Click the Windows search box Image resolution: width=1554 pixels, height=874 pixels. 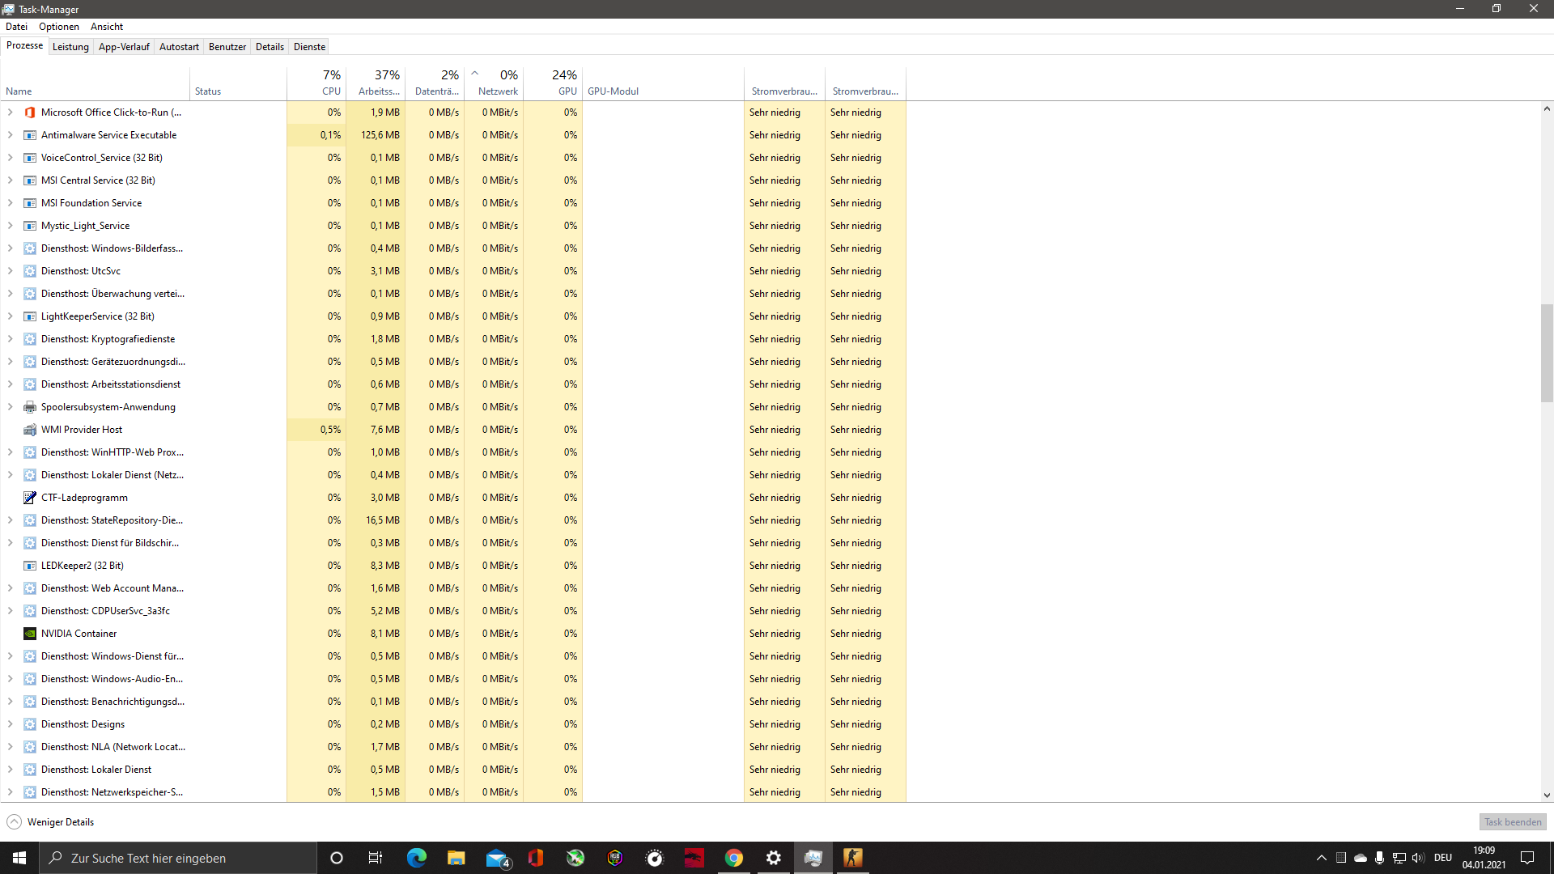[178, 857]
